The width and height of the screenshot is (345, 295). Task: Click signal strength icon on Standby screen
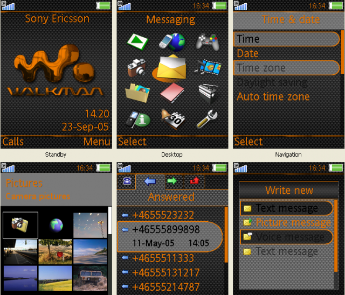coord(8,6)
